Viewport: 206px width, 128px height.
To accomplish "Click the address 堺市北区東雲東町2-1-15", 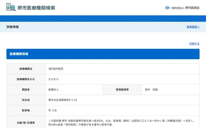I will pyautogui.click(x=63, y=100).
